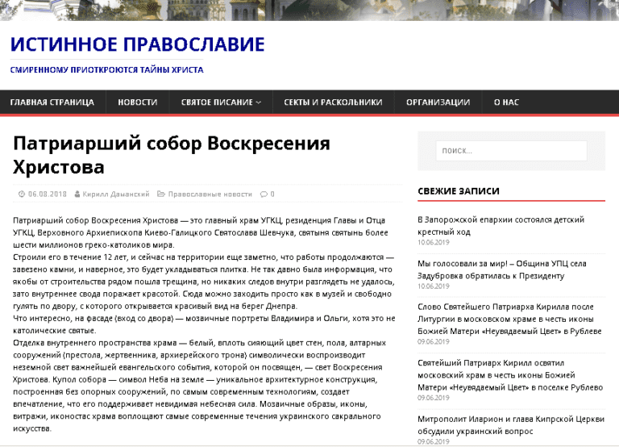This screenshot has width=619, height=447.
Task: Click the header banner image of churches
Action: pos(309,10)
